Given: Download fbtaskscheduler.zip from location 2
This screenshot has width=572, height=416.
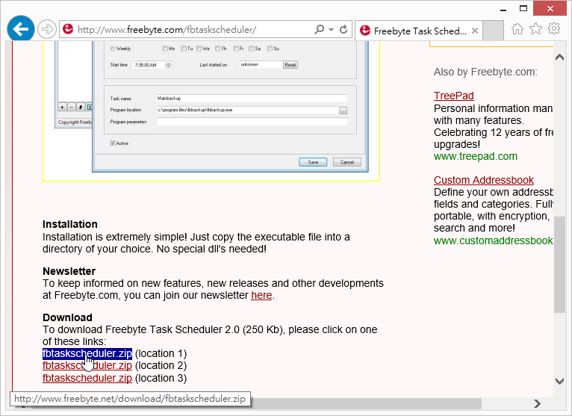Looking at the screenshot, I should (x=87, y=366).
